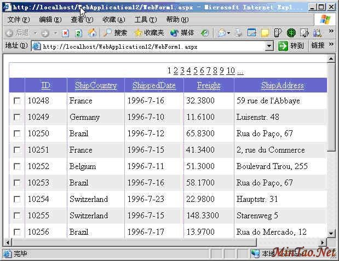Click the Refresh page icon
The width and height of the screenshot is (339, 261).
click(78, 33)
